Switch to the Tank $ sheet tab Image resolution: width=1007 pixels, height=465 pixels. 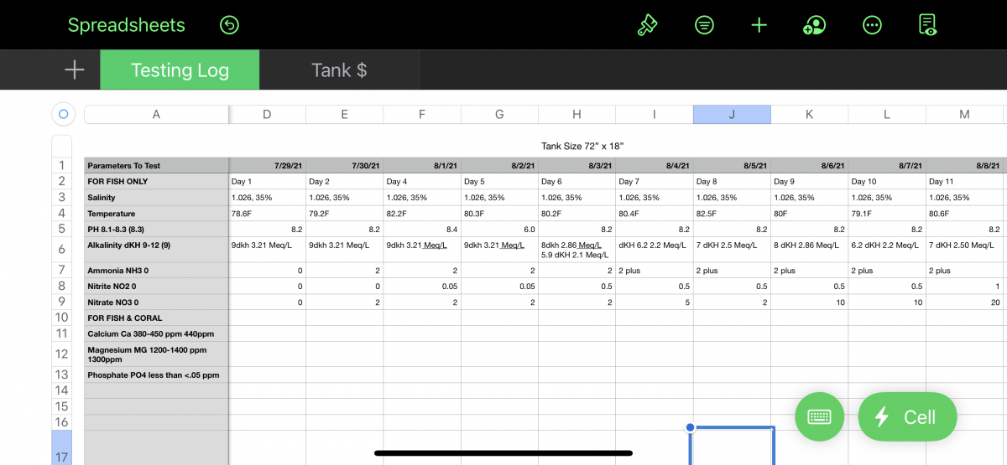(x=339, y=70)
